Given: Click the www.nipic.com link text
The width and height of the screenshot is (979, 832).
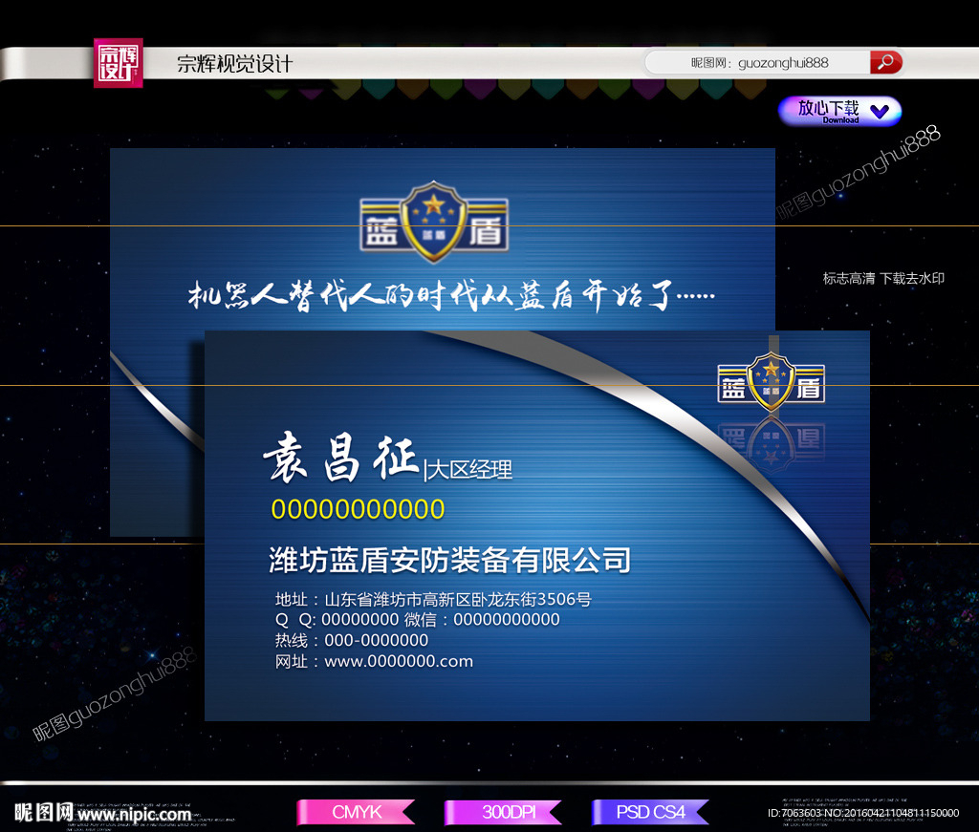Looking at the screenshot, I should [134, 814].
